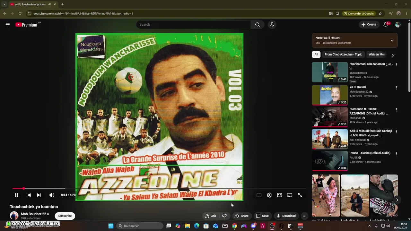
Task: Play War haman, can canaman thumbnail
Action: [x=330, y=72]
